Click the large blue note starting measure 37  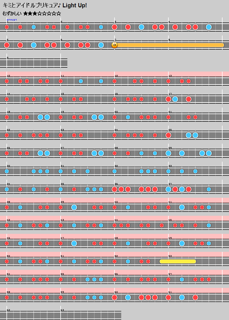click(168, 189)
